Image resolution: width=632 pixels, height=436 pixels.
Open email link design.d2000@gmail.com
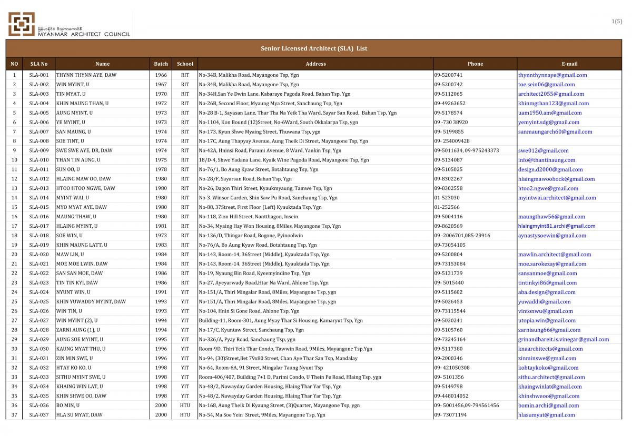[550, 170]
